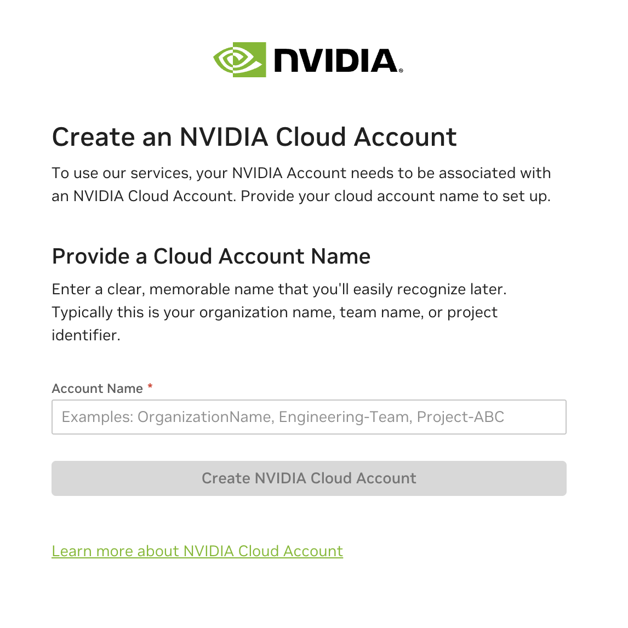Click the registered trademark symbol beside NVIDIA
The height and width of the screenshot is (628, 628).
(x=401, y=71)
